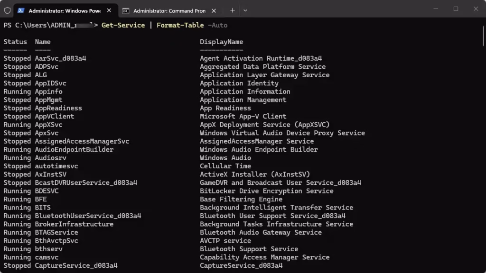This screenshot has width=486, height=273.
Task: Close the Command Prompt tab
Action: pos(214,11)
